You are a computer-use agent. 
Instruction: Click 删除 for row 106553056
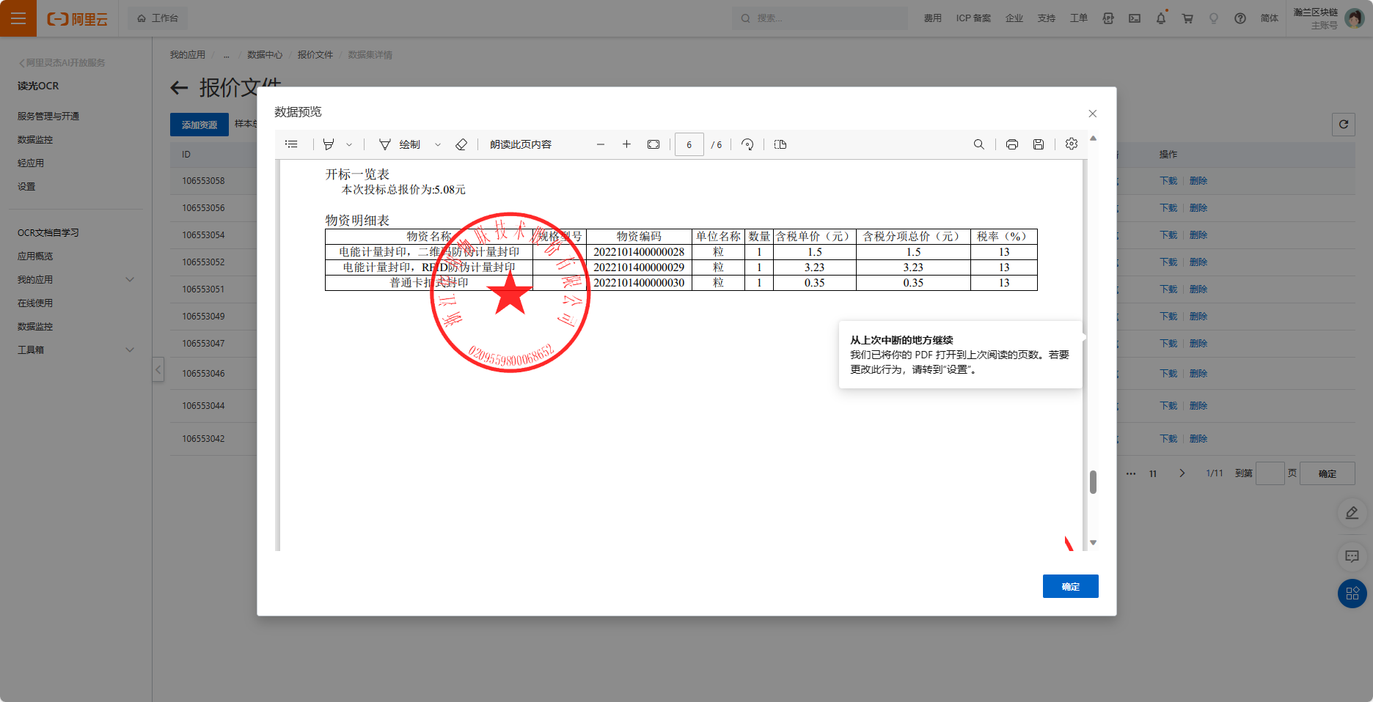1198,208
